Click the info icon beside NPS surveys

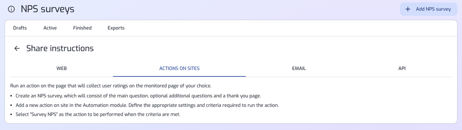click(x=11, y=9)
